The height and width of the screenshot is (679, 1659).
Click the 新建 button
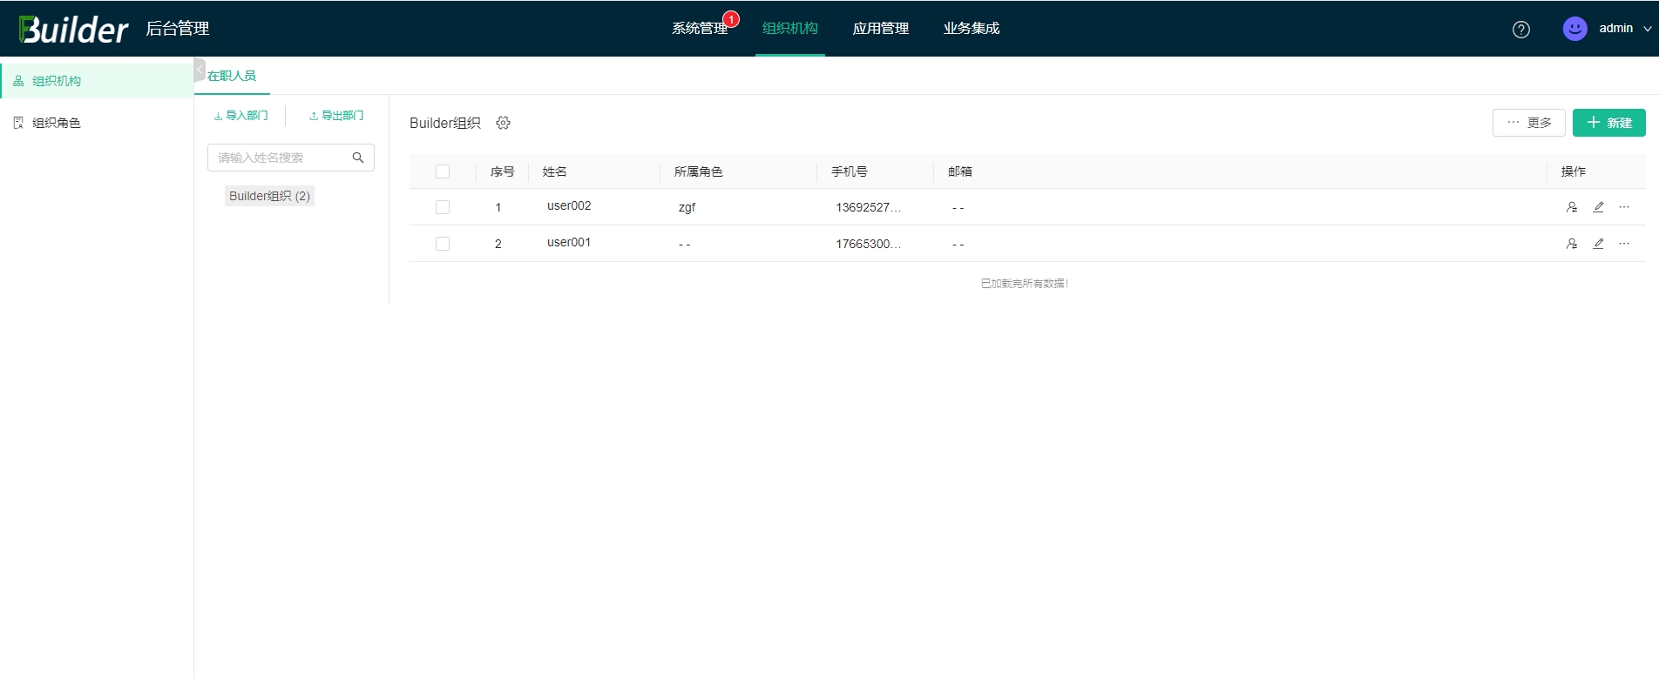(x=1609, y=123)
